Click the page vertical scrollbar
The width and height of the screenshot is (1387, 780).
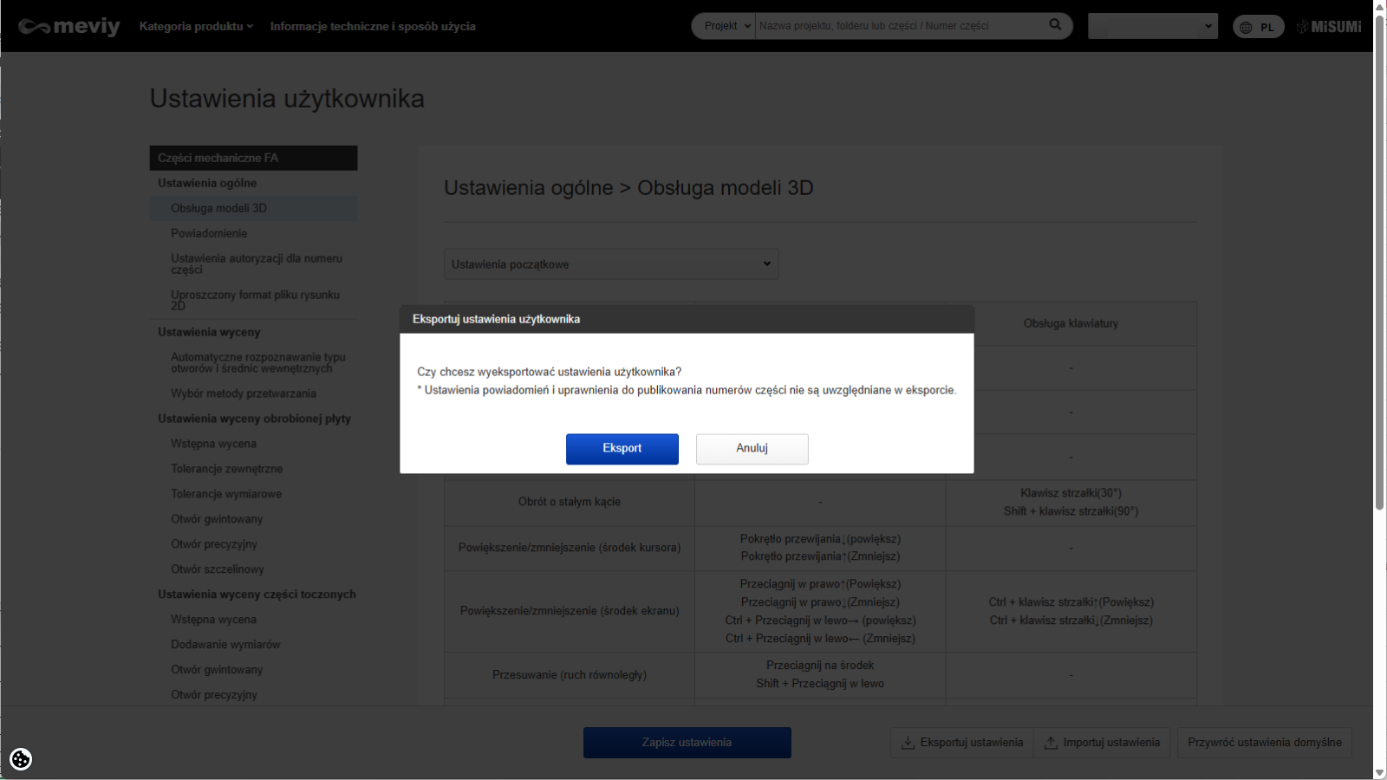click(1379, 260)
